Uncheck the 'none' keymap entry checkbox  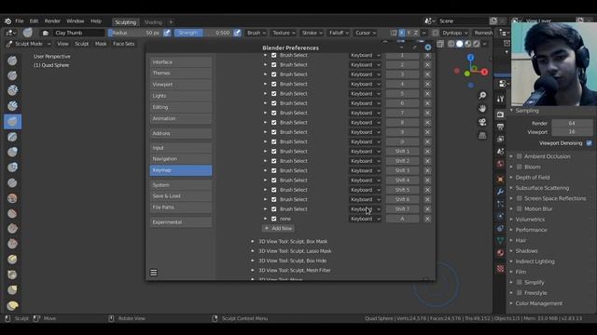tap(273, 219)
